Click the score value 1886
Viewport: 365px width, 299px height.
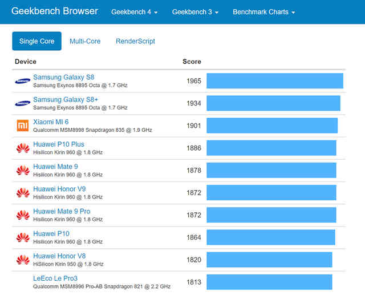coord(194,148)
